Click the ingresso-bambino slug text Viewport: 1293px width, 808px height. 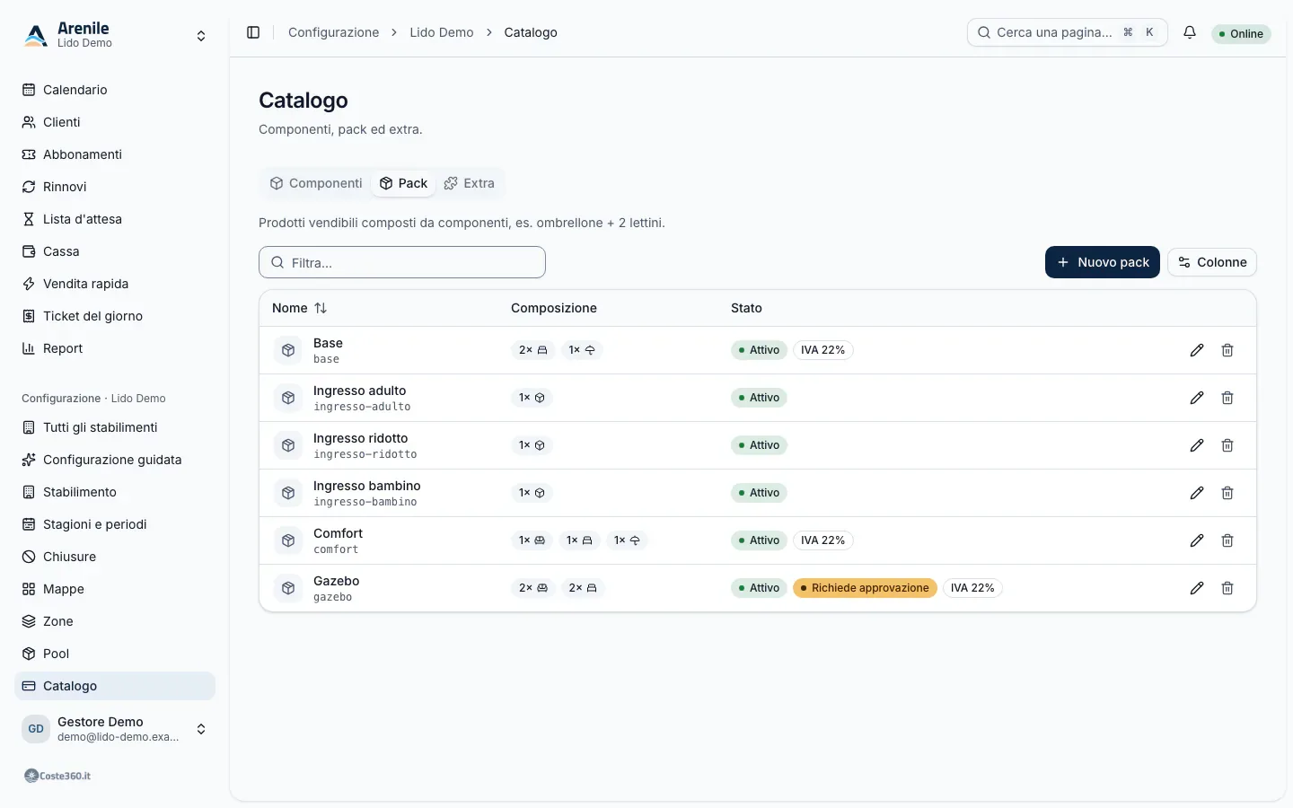365,502
